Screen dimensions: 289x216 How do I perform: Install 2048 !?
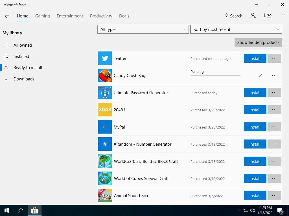click(255, 110)
